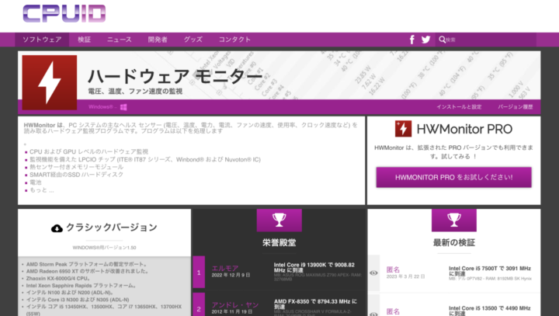Click date 2022 年 12 月 9 日
559x316 pixels.
(x=231, y=275)
